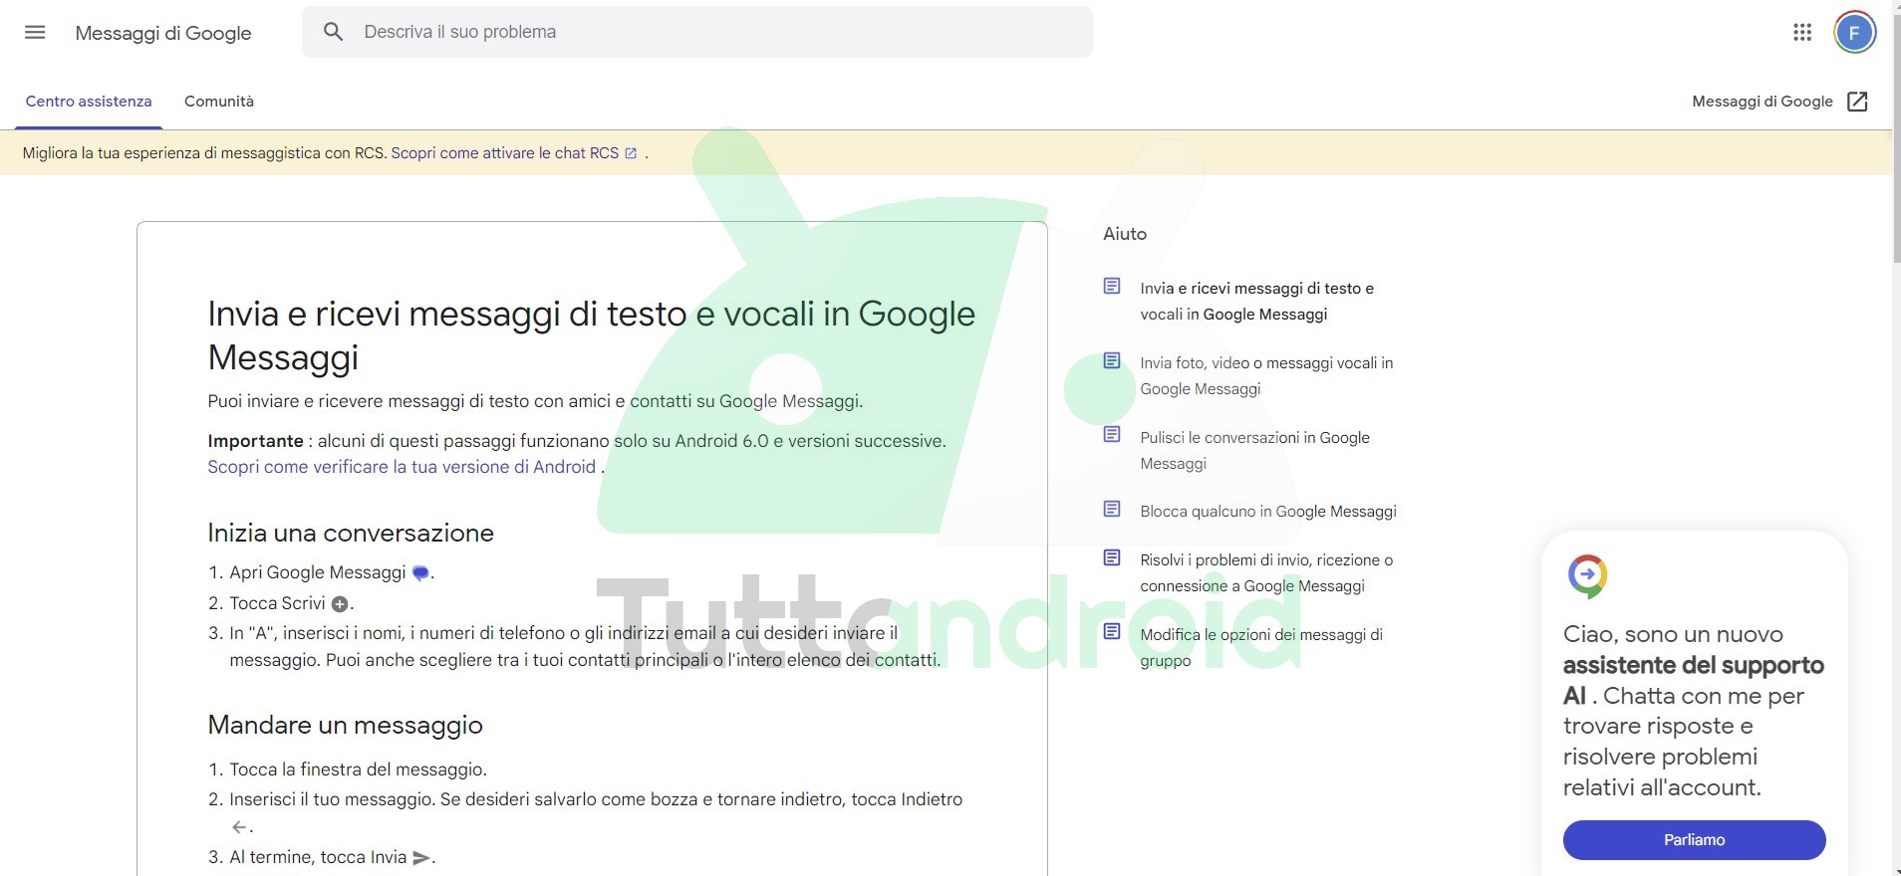Click article icon for Pulisci le conversazioni
Viewport: 1901px width, 876px height.
(x=1112, y=435)
